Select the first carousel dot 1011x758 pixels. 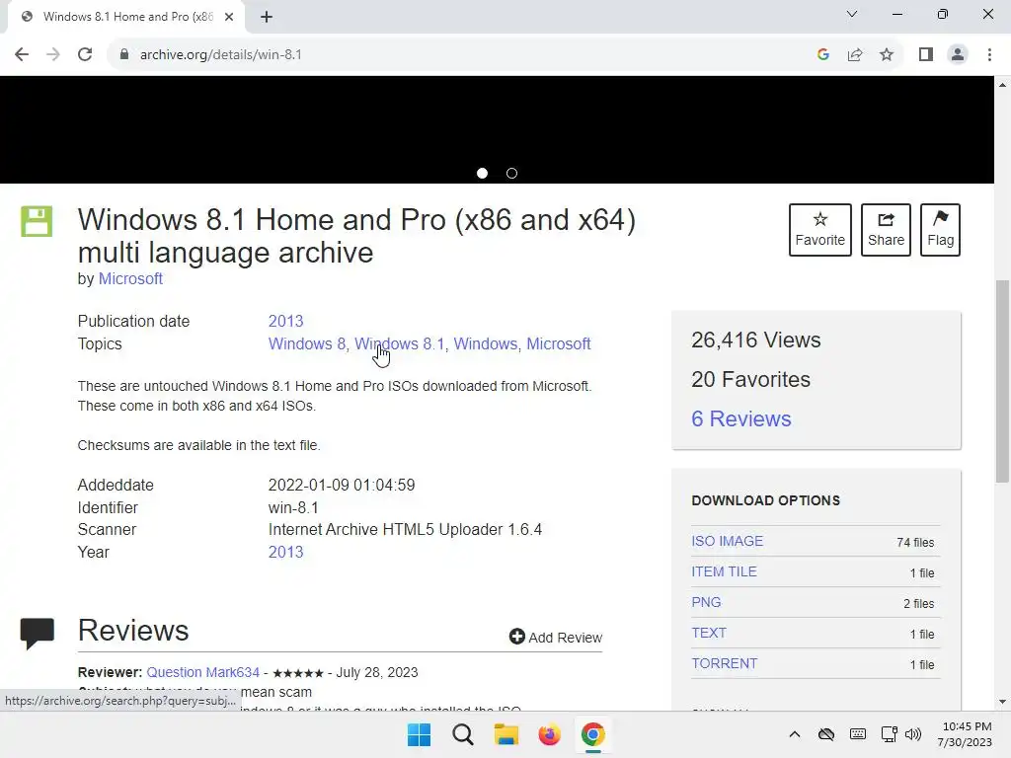coord(482,174)
